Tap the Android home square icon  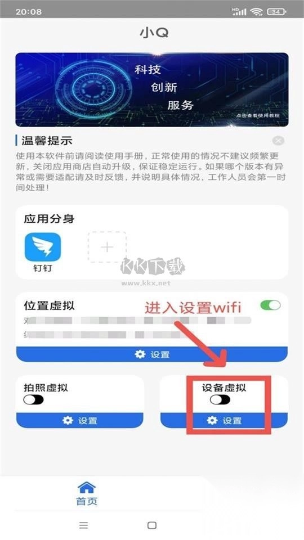(152, 525)
